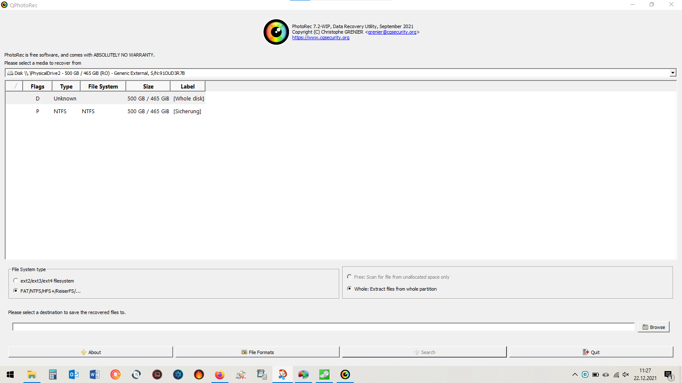Click the Search button
682x383 pixels.
(424, 352)
